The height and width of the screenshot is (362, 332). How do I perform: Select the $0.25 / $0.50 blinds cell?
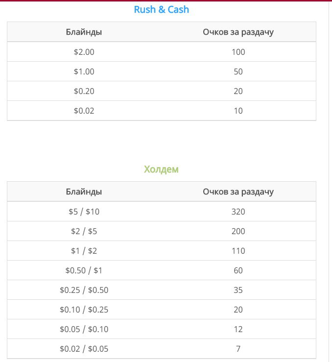(x=84, y=290)
